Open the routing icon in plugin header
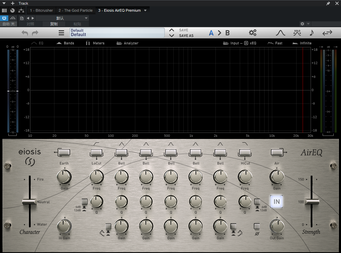The height and width of the screenshot is (253, 341). (x=21, y=10)
